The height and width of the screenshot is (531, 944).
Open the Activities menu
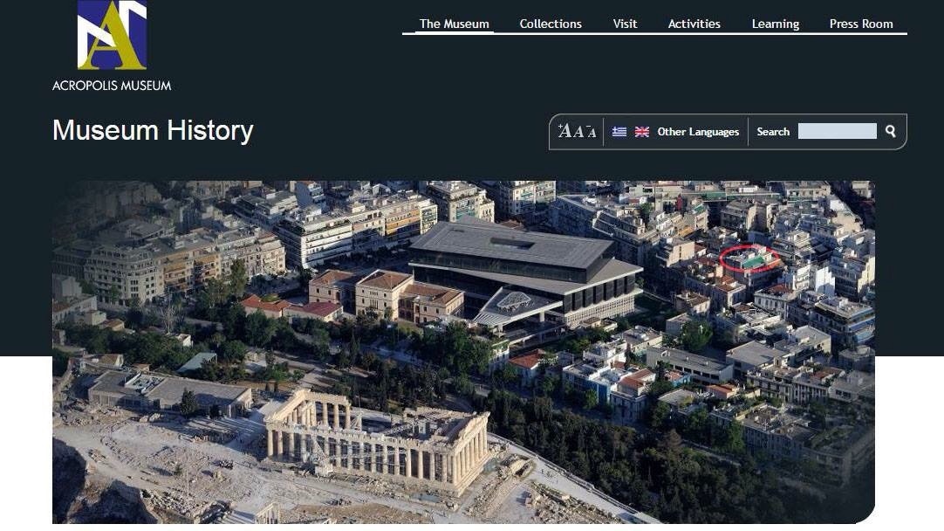tap(694, 24)
